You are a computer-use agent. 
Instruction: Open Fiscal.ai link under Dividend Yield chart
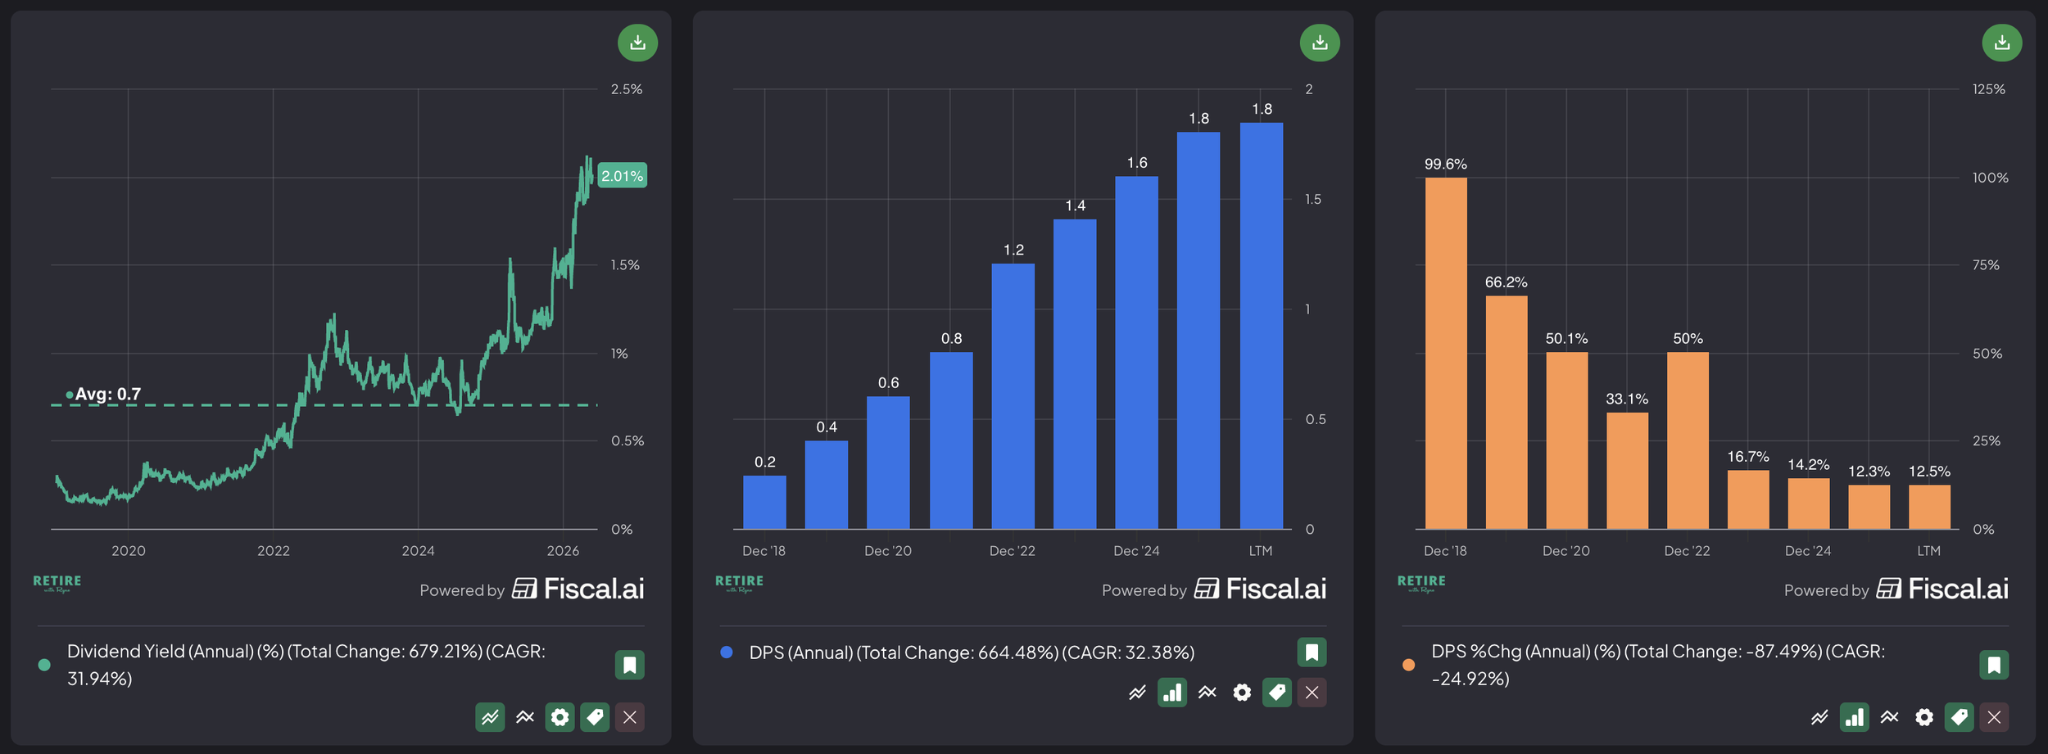[578, 589]
